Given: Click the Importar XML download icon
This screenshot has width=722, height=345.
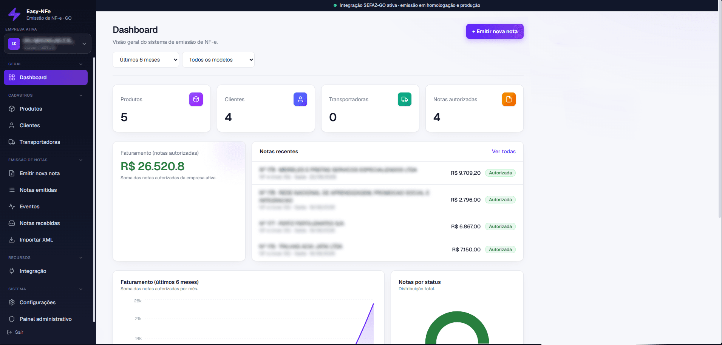Looking at the screenshot, I should [12, 240].
